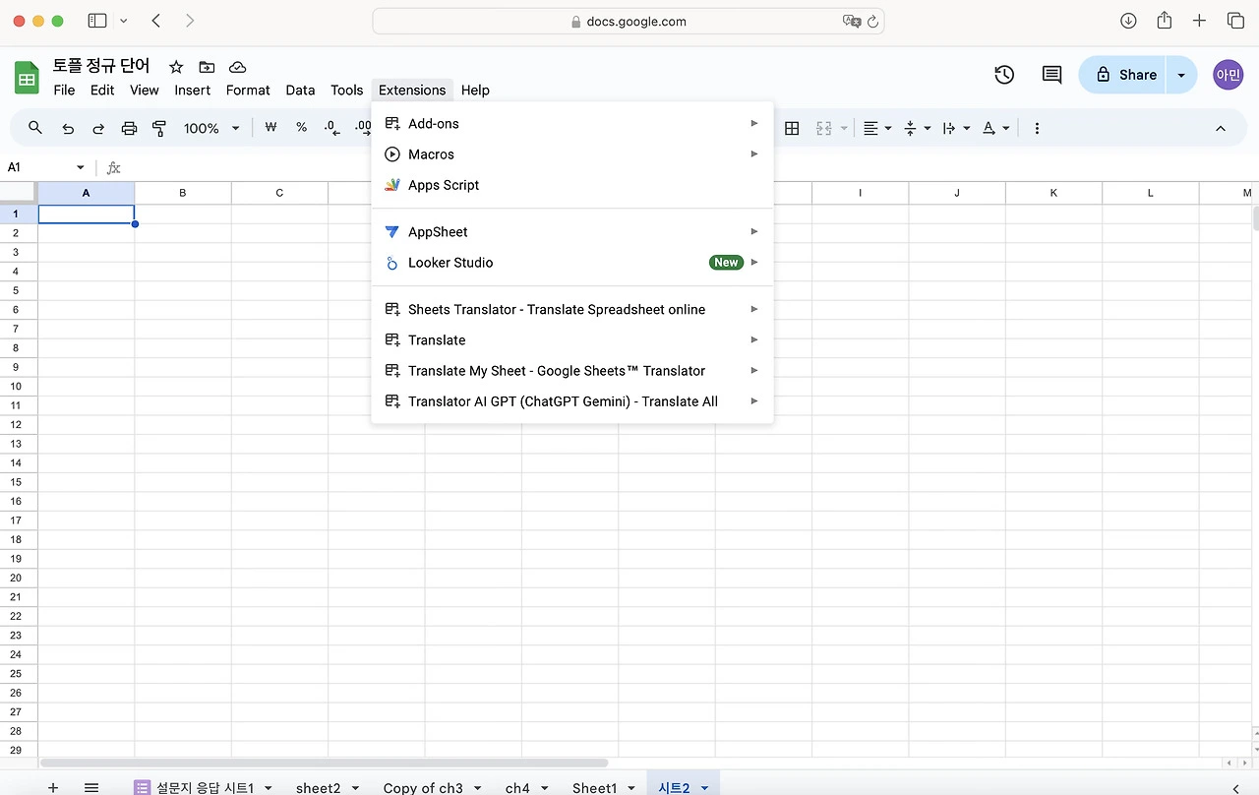Activate the Paint format tool

159,128
